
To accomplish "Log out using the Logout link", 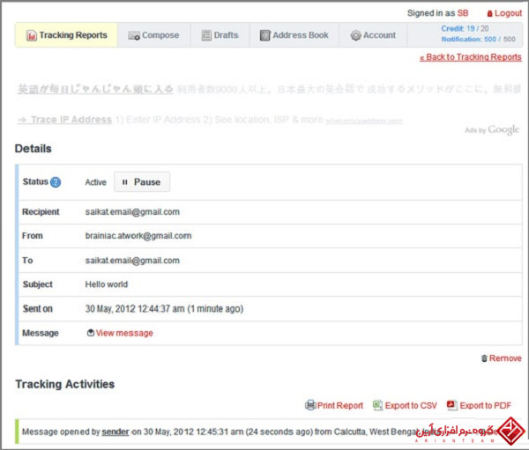I will pyautogui.click(x=508, y=13).
